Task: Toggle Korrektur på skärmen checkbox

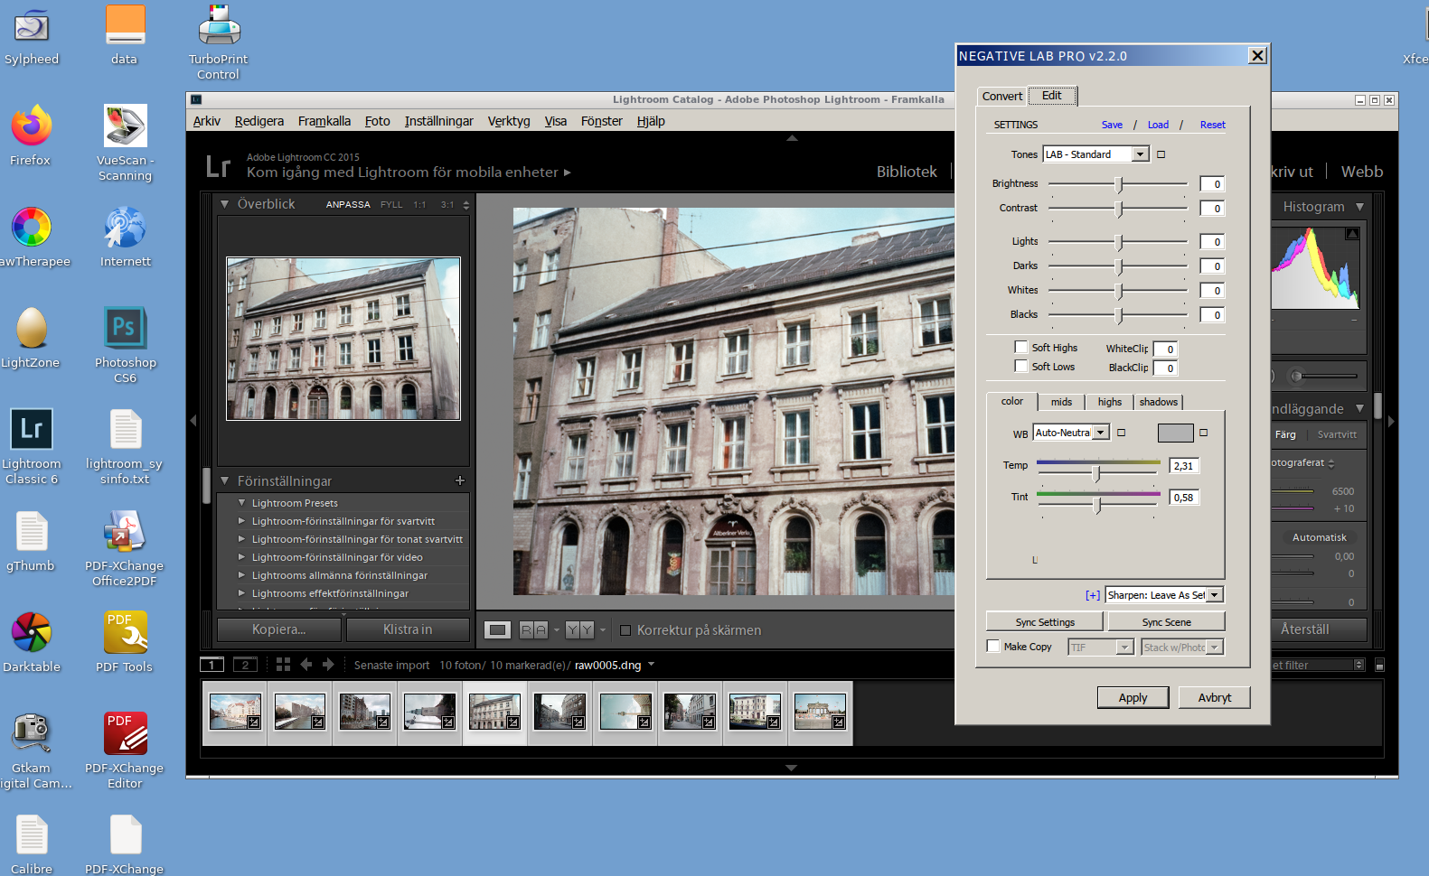Action: click(x=625, y=630)
